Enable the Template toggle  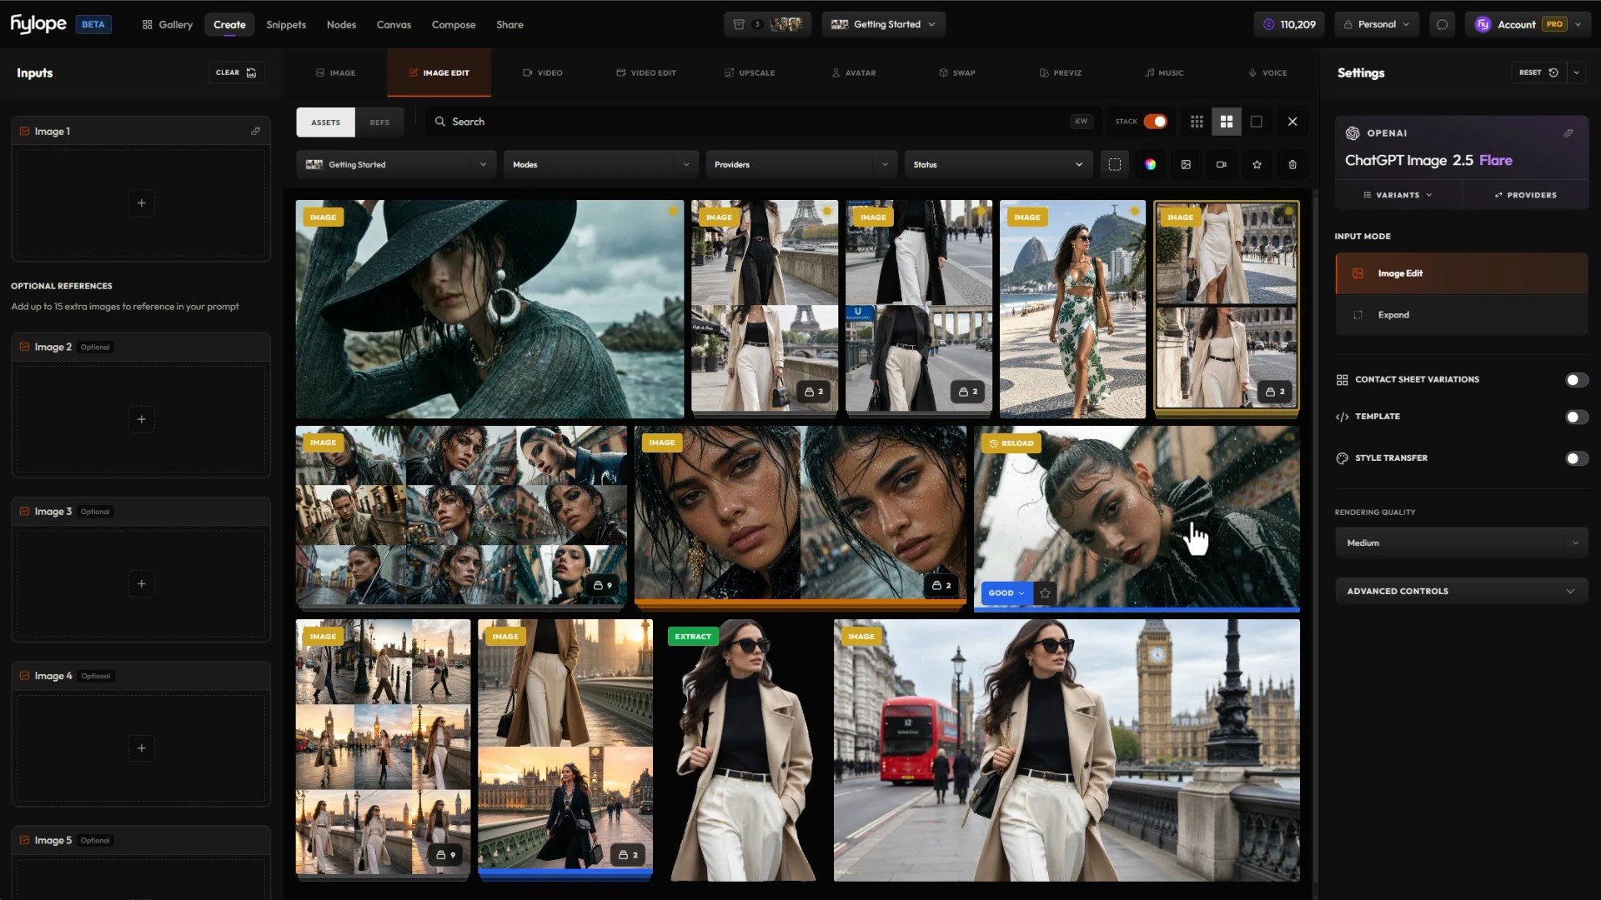[1576, 417]
